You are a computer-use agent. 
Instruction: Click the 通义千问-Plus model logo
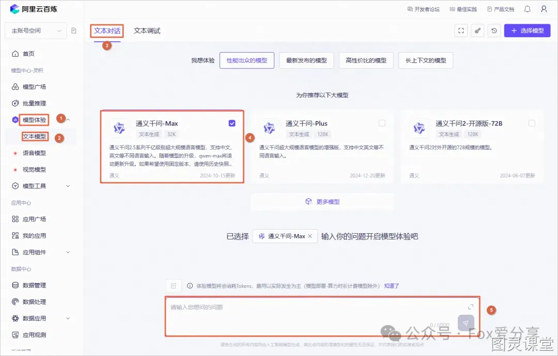click(x=269, y=128)
